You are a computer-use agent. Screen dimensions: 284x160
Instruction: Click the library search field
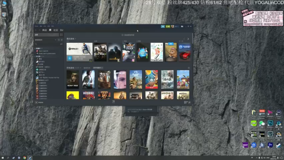tap(48, 44)
